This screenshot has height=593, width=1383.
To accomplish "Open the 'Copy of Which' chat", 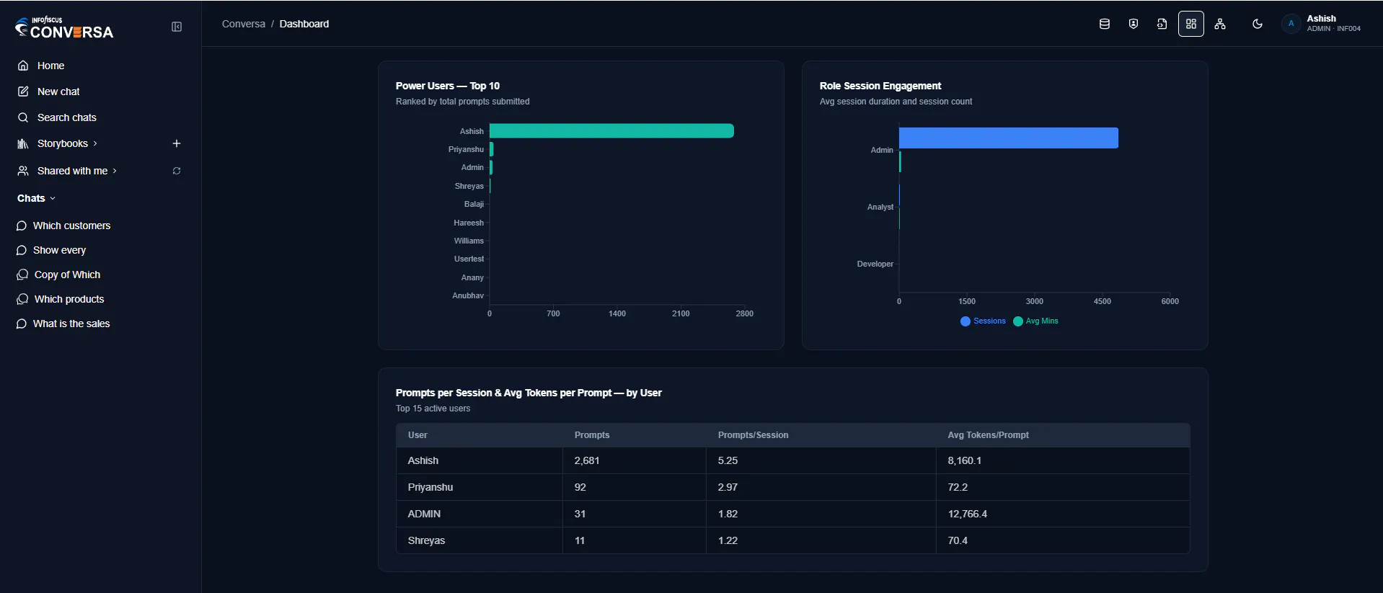I will pyautogui.click(x=67, y=275).
